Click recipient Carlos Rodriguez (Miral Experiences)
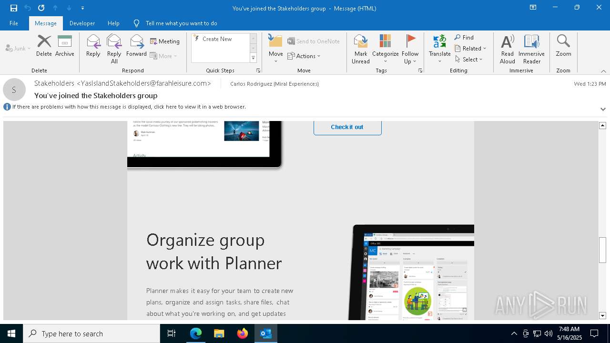Viewport: 610px width, 343px height. [274, 84]
